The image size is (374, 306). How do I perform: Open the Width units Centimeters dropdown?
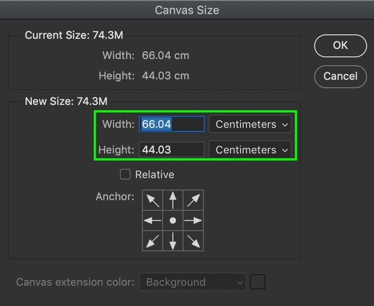[x=250, y=124]
